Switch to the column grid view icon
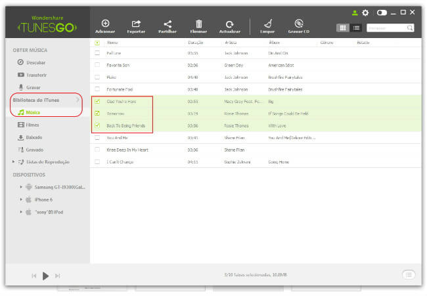The width and height of the screenshot is (427, 296). click(343, 28)
